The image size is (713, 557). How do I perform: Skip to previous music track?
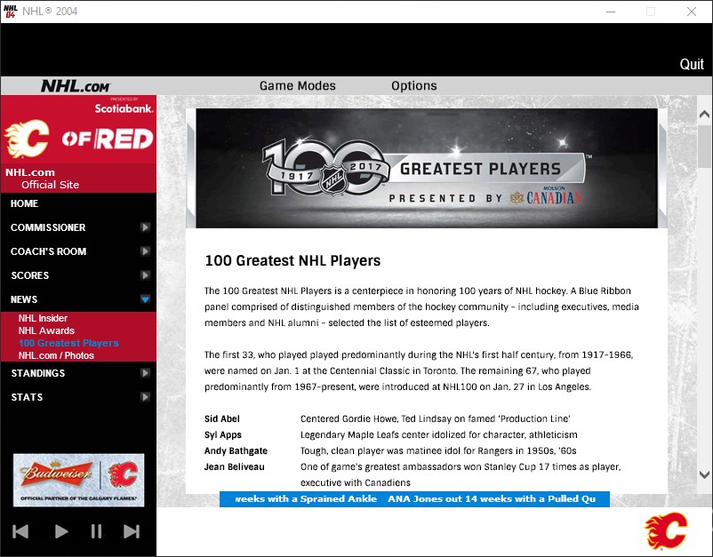[x=20, y=531]
